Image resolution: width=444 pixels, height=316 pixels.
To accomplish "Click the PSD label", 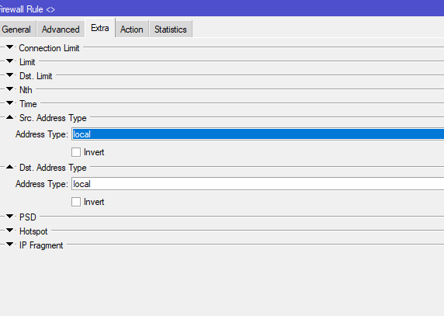I will 28,217.
